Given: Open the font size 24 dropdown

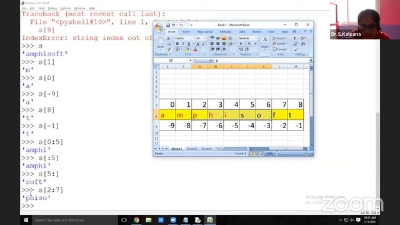Looking at the screenshot, I should coord(204,38).
